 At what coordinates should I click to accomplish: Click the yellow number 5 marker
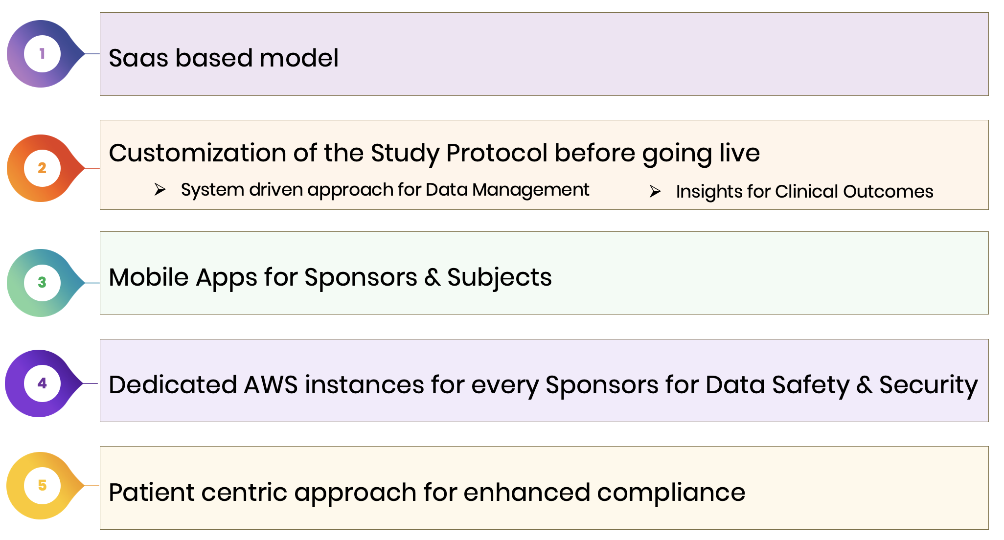pos(42,485)
